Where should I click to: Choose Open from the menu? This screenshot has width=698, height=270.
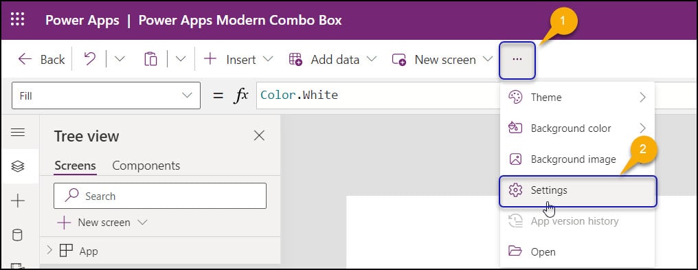click(577, 251)
